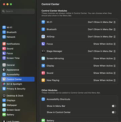Open Siri & Spotlight settings

[18, 84]
